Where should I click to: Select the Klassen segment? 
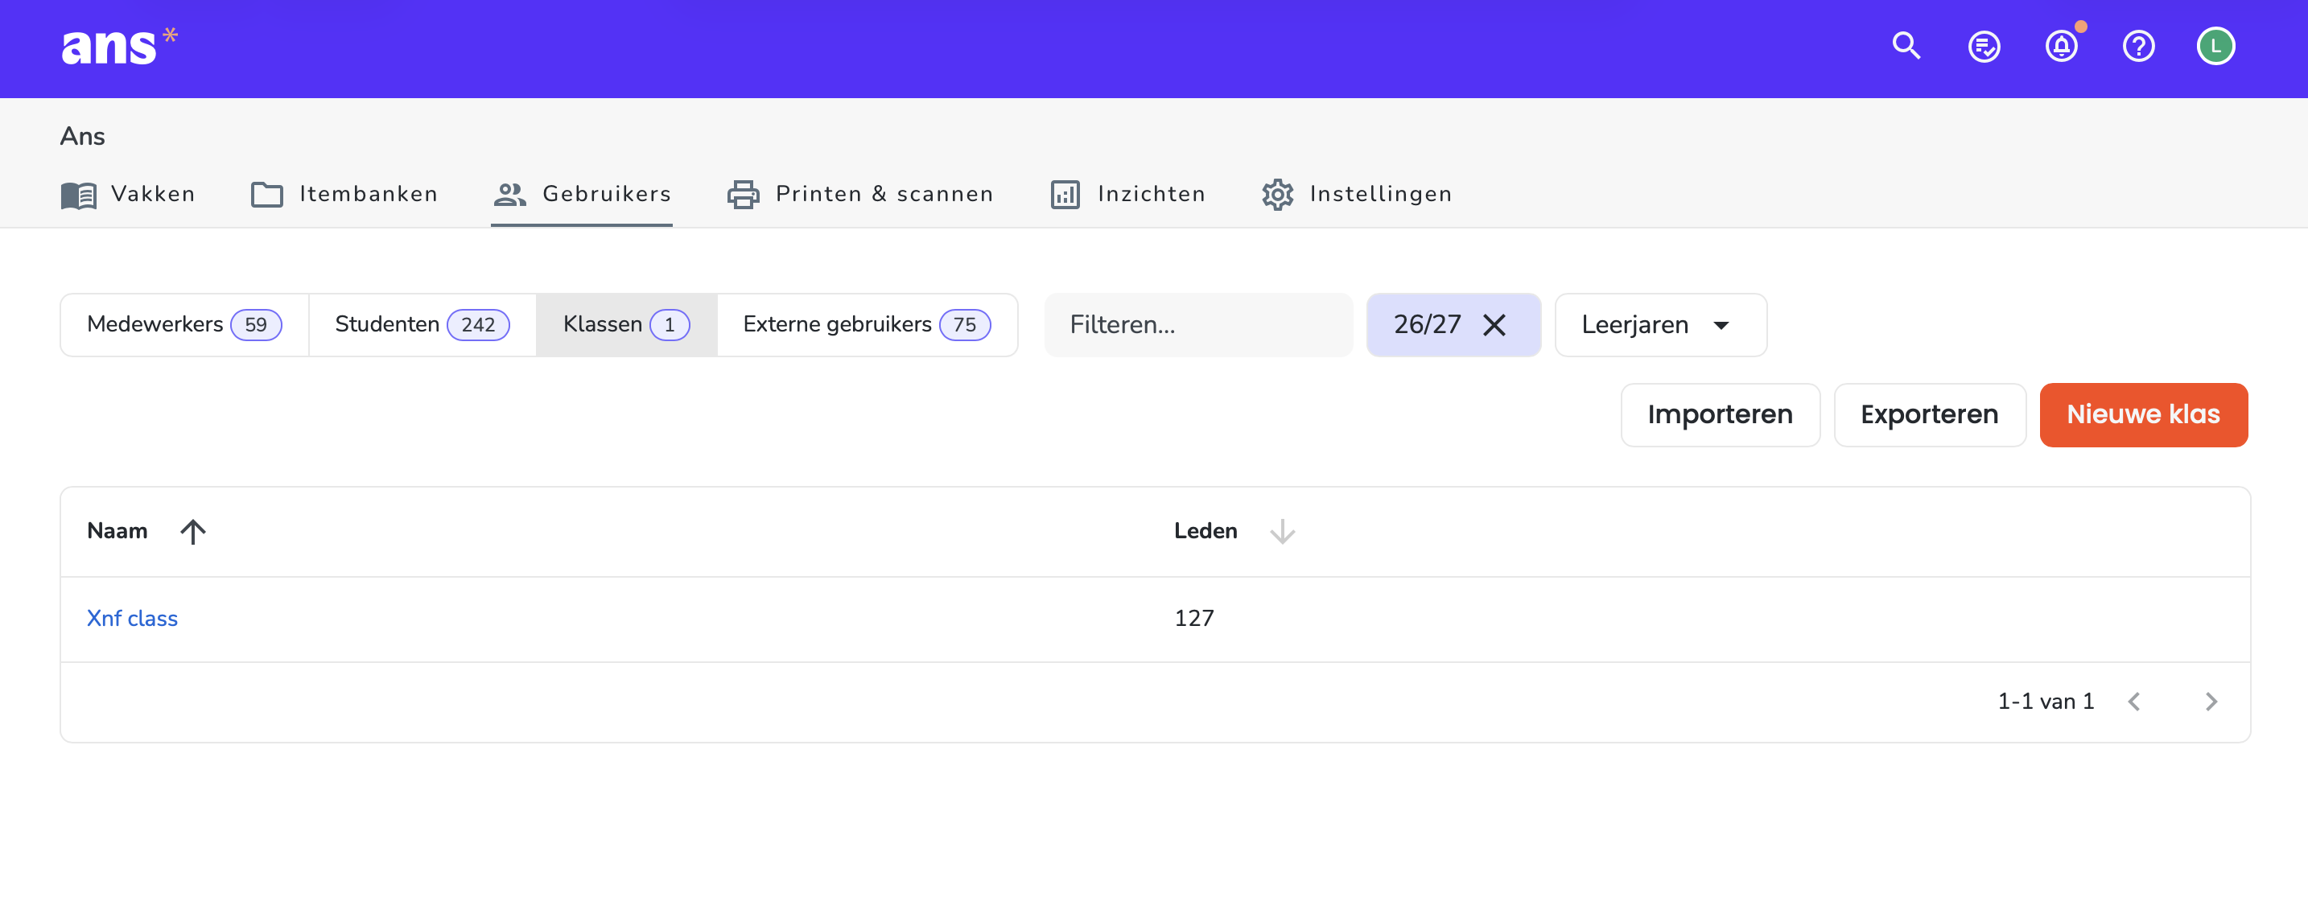coord(626,324)
